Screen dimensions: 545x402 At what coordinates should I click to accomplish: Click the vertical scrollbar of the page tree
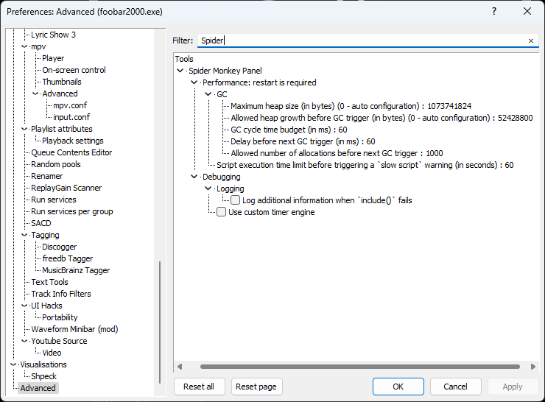click(160, 322)
